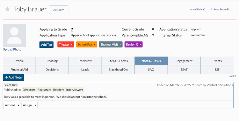Select the Notes & Tasks tab
The width and height of the screenshot is (239, 121).
[x=151, y=61]
